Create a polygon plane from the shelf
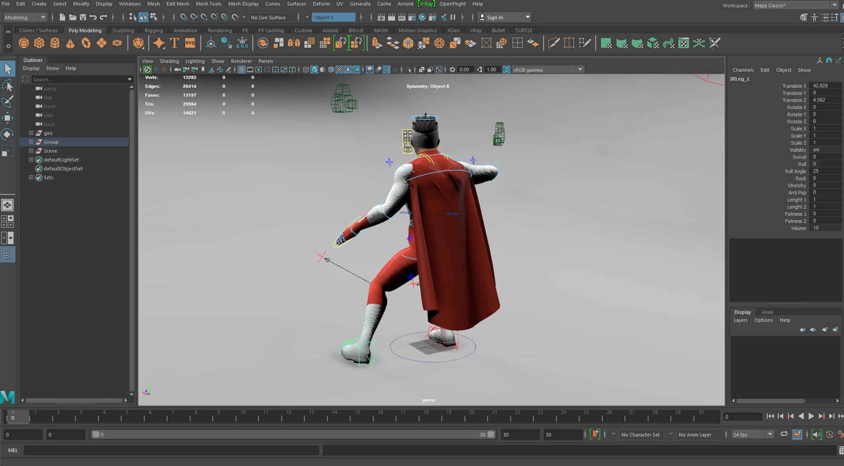The width and height of the screenshot is (844, 466). point(102,43)
